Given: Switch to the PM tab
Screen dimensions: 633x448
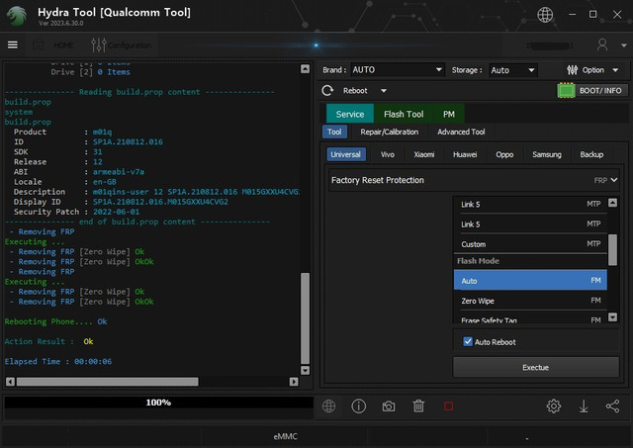Looking at the screenshot, I should pos(448,114).
